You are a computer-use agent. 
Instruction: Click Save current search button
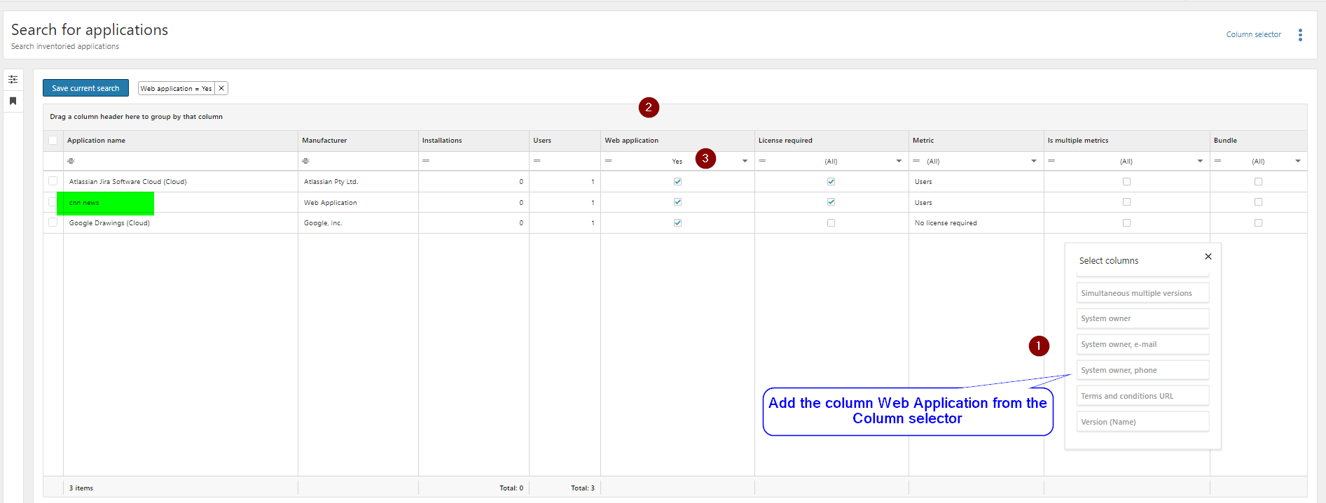(85, 88)
